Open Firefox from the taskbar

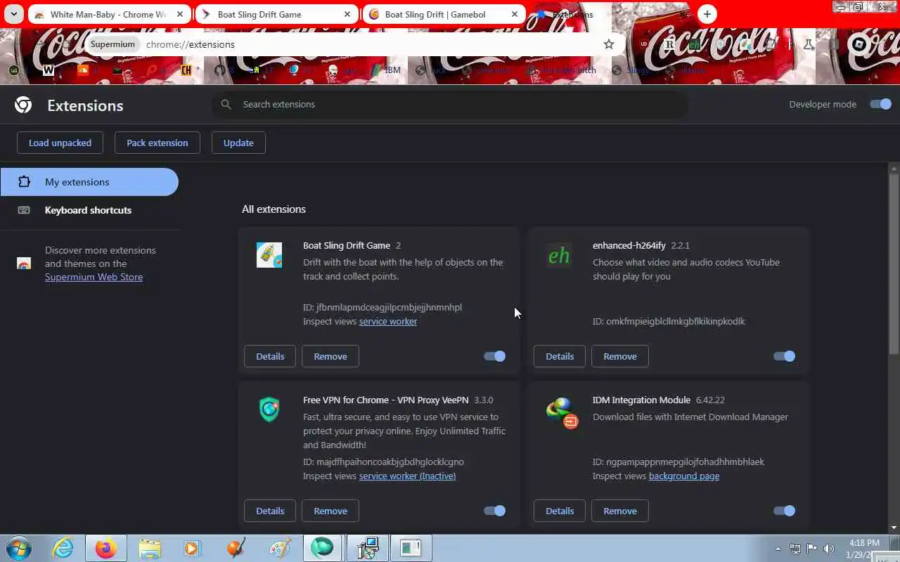[x=105, y=548]
